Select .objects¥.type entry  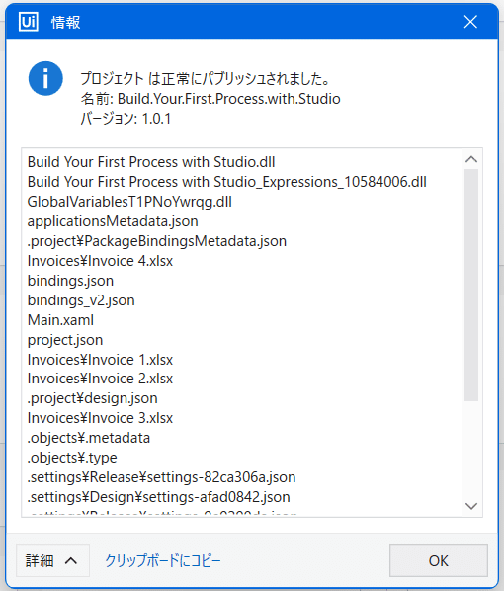click(x=72, y=458)
